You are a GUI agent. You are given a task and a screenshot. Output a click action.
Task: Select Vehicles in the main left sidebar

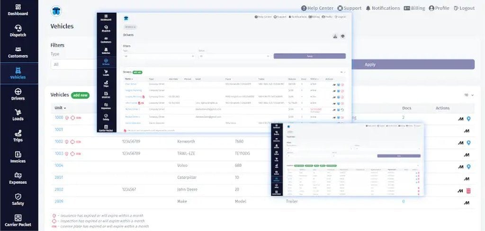[x=18, y=73]
